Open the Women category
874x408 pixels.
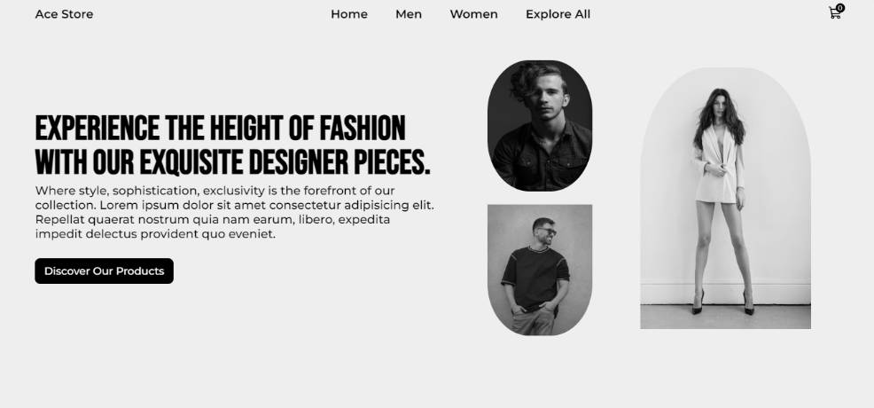pyautogui.click(x=474, y=14)
